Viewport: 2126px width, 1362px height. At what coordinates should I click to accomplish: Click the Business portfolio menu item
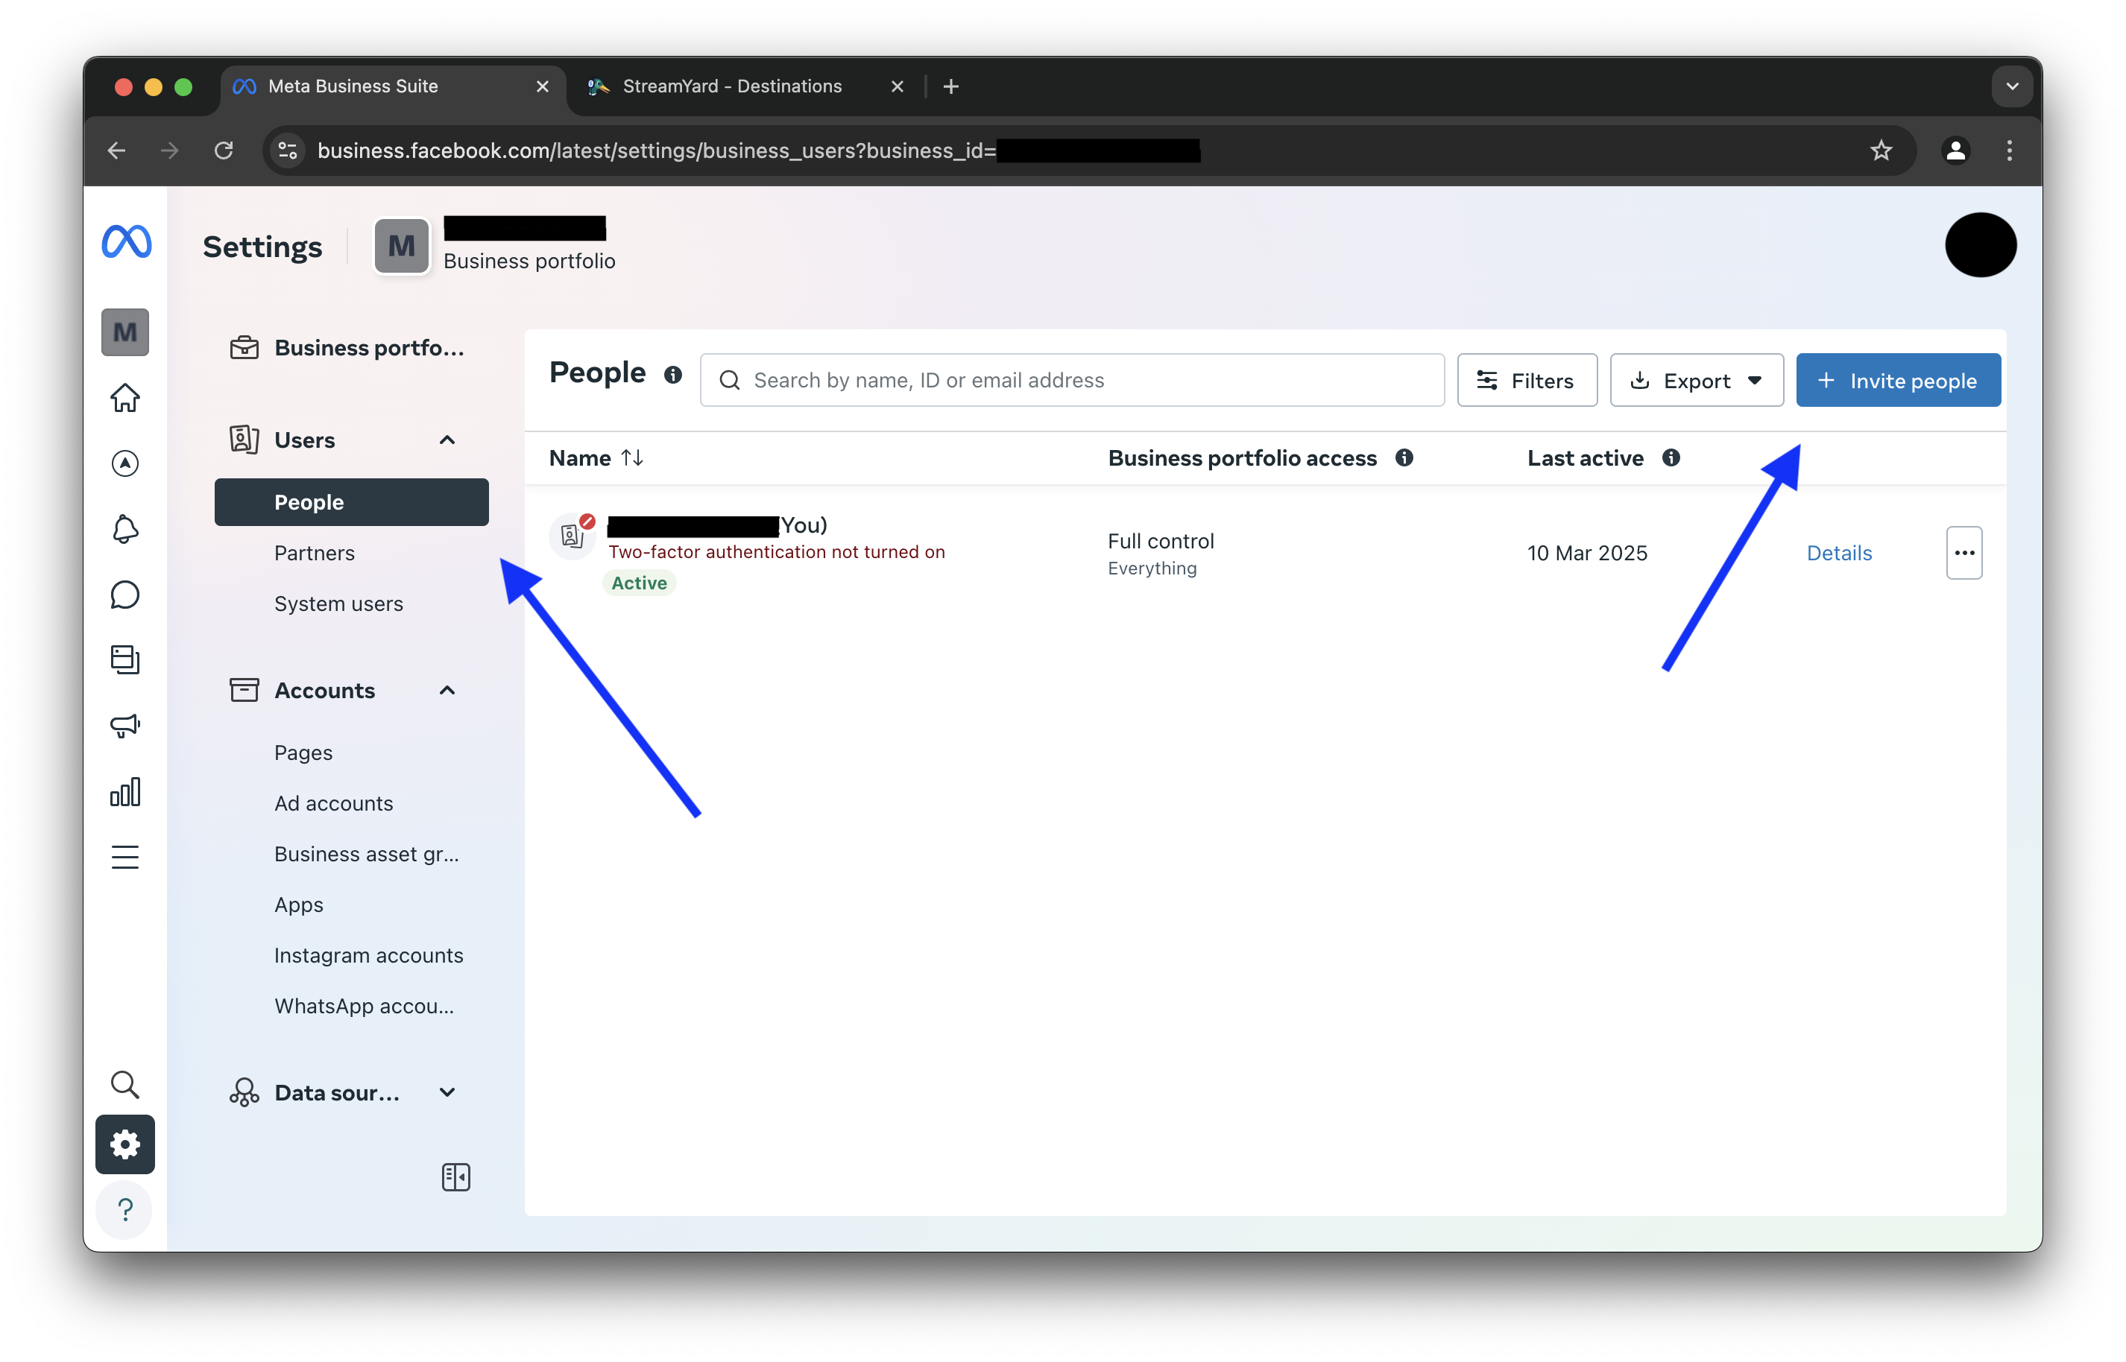(346, 347)
